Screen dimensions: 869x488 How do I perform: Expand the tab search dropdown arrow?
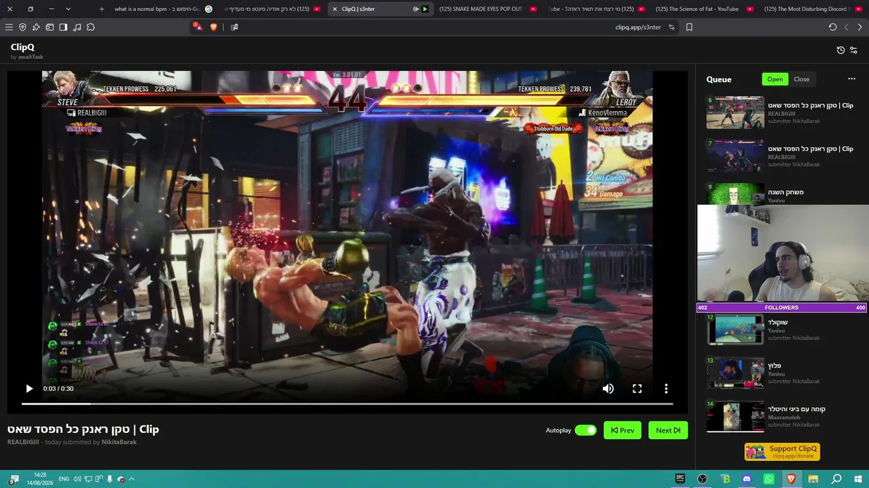(68, 9)
